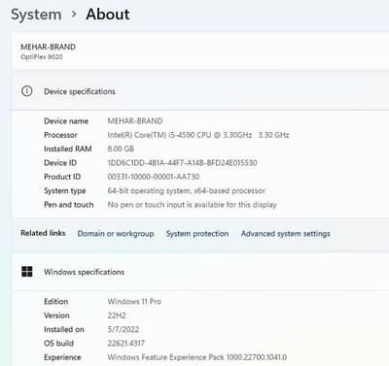Image resolution: width=389 pixels, height=366 pixels.
Task: Select the 8.00 GB RAM value
Action: click(x=121, y=149)
